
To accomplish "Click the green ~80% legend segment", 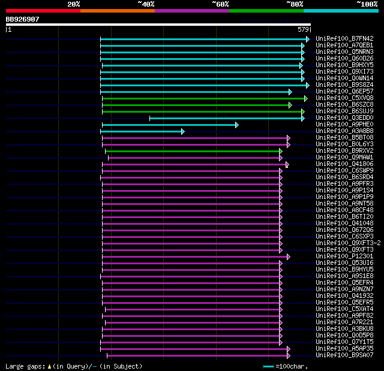I will [x=266, y=11].
